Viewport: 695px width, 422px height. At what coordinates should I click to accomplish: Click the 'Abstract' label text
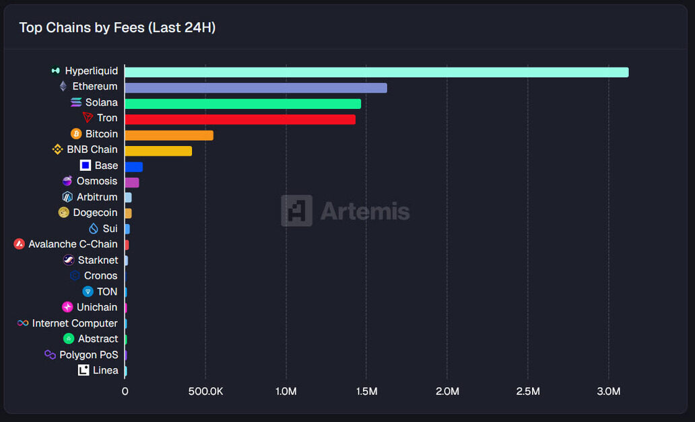tap(98, 339)
